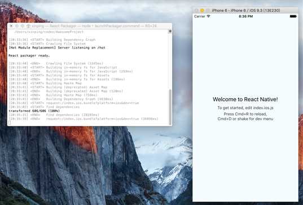The height and width of the screenshot is (205, 303).
Task: Click the 8:30 PM clock in simulator
Action: [x=245, y=16]
